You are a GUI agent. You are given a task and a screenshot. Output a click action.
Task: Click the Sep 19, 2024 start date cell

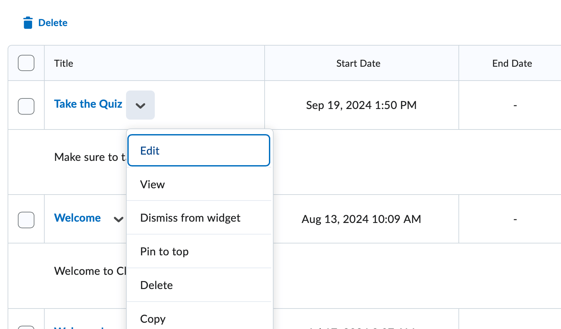[x=361, y=105]
